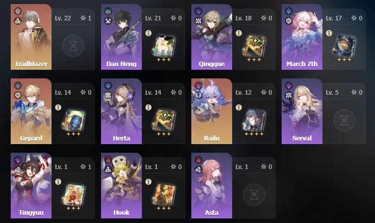The image size is (375, 223).
Task: Open Dan Heng's character card
Action: (121, 37)
